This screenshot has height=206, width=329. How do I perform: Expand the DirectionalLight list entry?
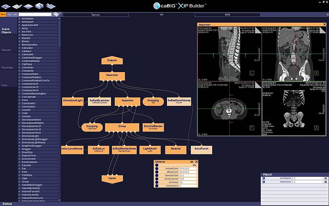19,136
